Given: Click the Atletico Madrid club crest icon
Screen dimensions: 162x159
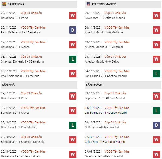Looking at the screenshot, I should (88, 4).
